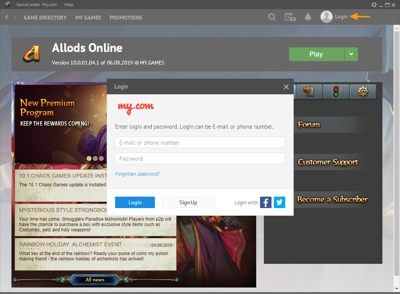Focus the Password field
This screenshot has width=400, height=294.
[200, 158]
